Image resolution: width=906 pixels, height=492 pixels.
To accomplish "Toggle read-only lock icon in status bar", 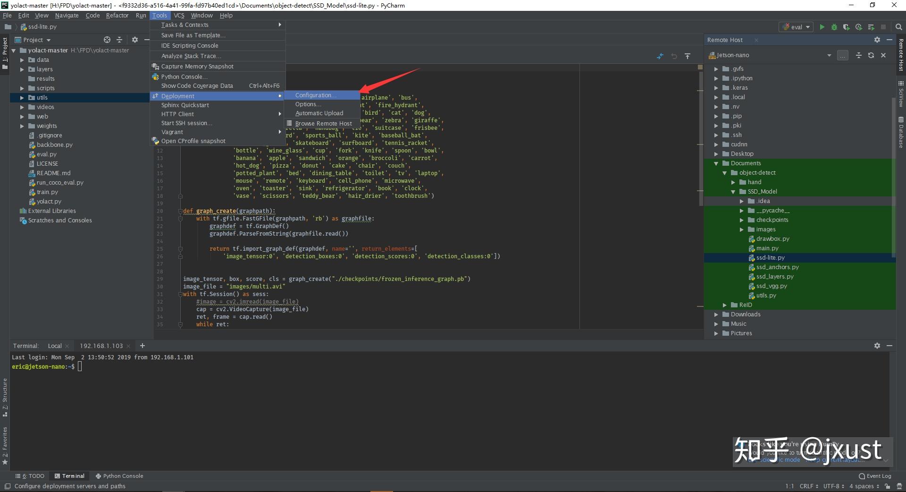I will 888,486.
